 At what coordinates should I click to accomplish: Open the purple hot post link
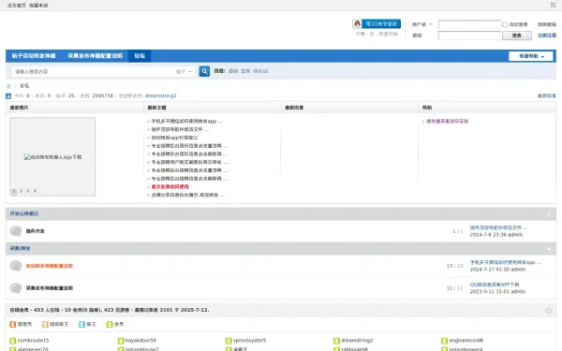point(448,121)
